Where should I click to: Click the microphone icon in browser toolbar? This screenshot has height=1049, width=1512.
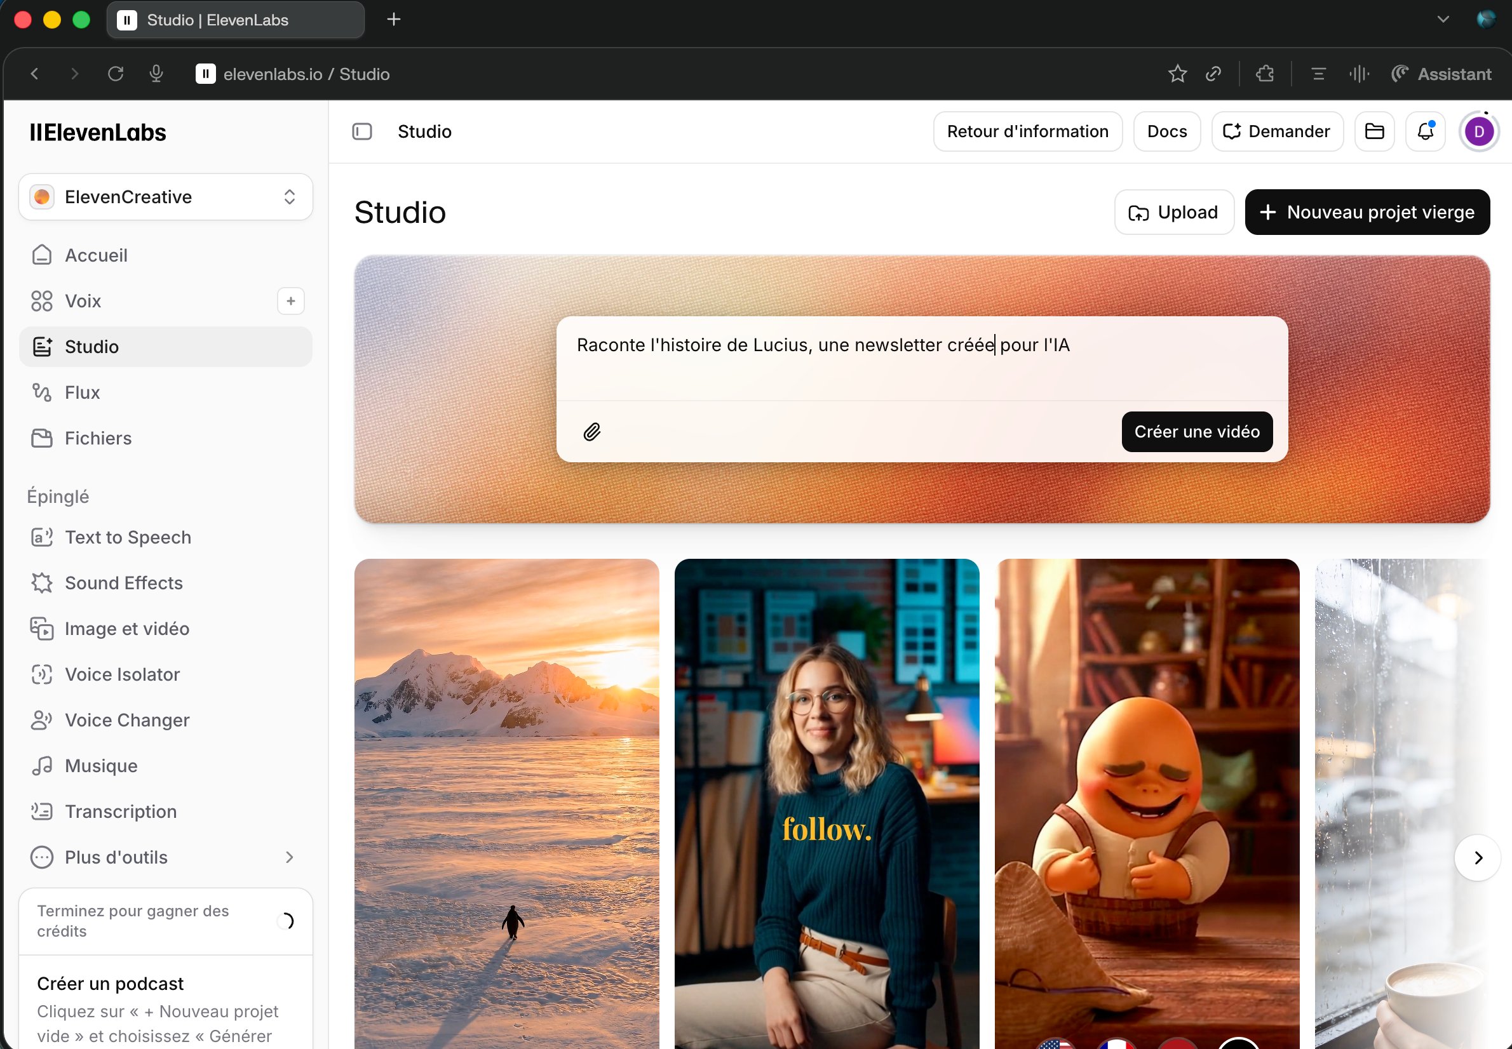pos(156,74)
